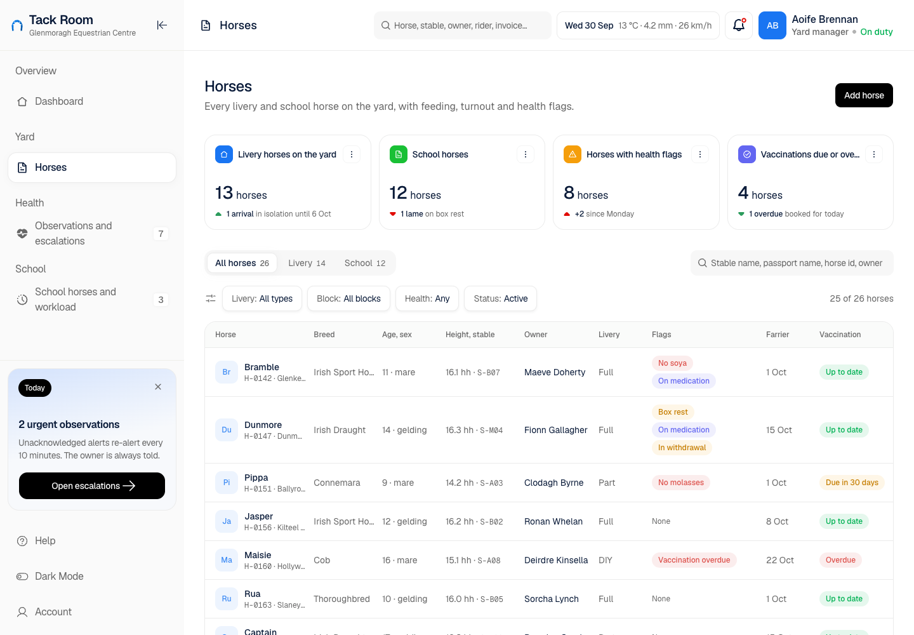Viewport: 914px width, 635px height.
Task: Click the 'Vaccination overdue' flag on Maisie
Action: click(x=694, y=560)
